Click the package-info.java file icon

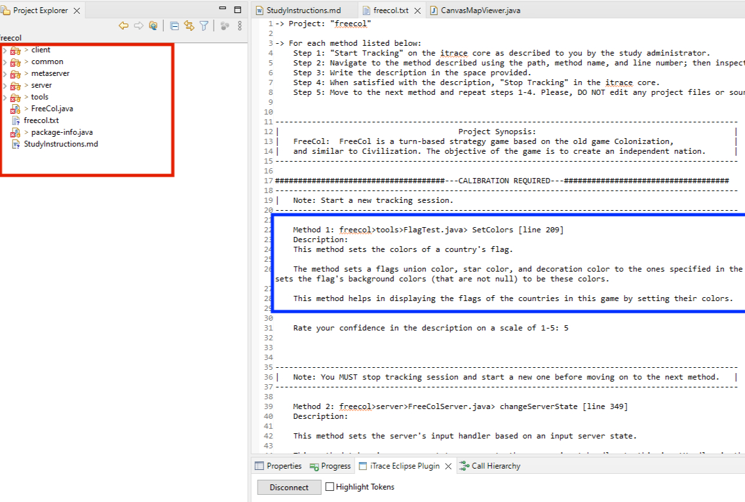[x=15, y=133]
